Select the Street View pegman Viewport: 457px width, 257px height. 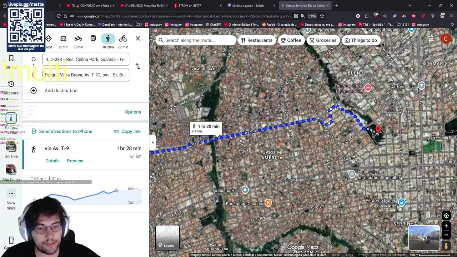click(x=446, y=246)
